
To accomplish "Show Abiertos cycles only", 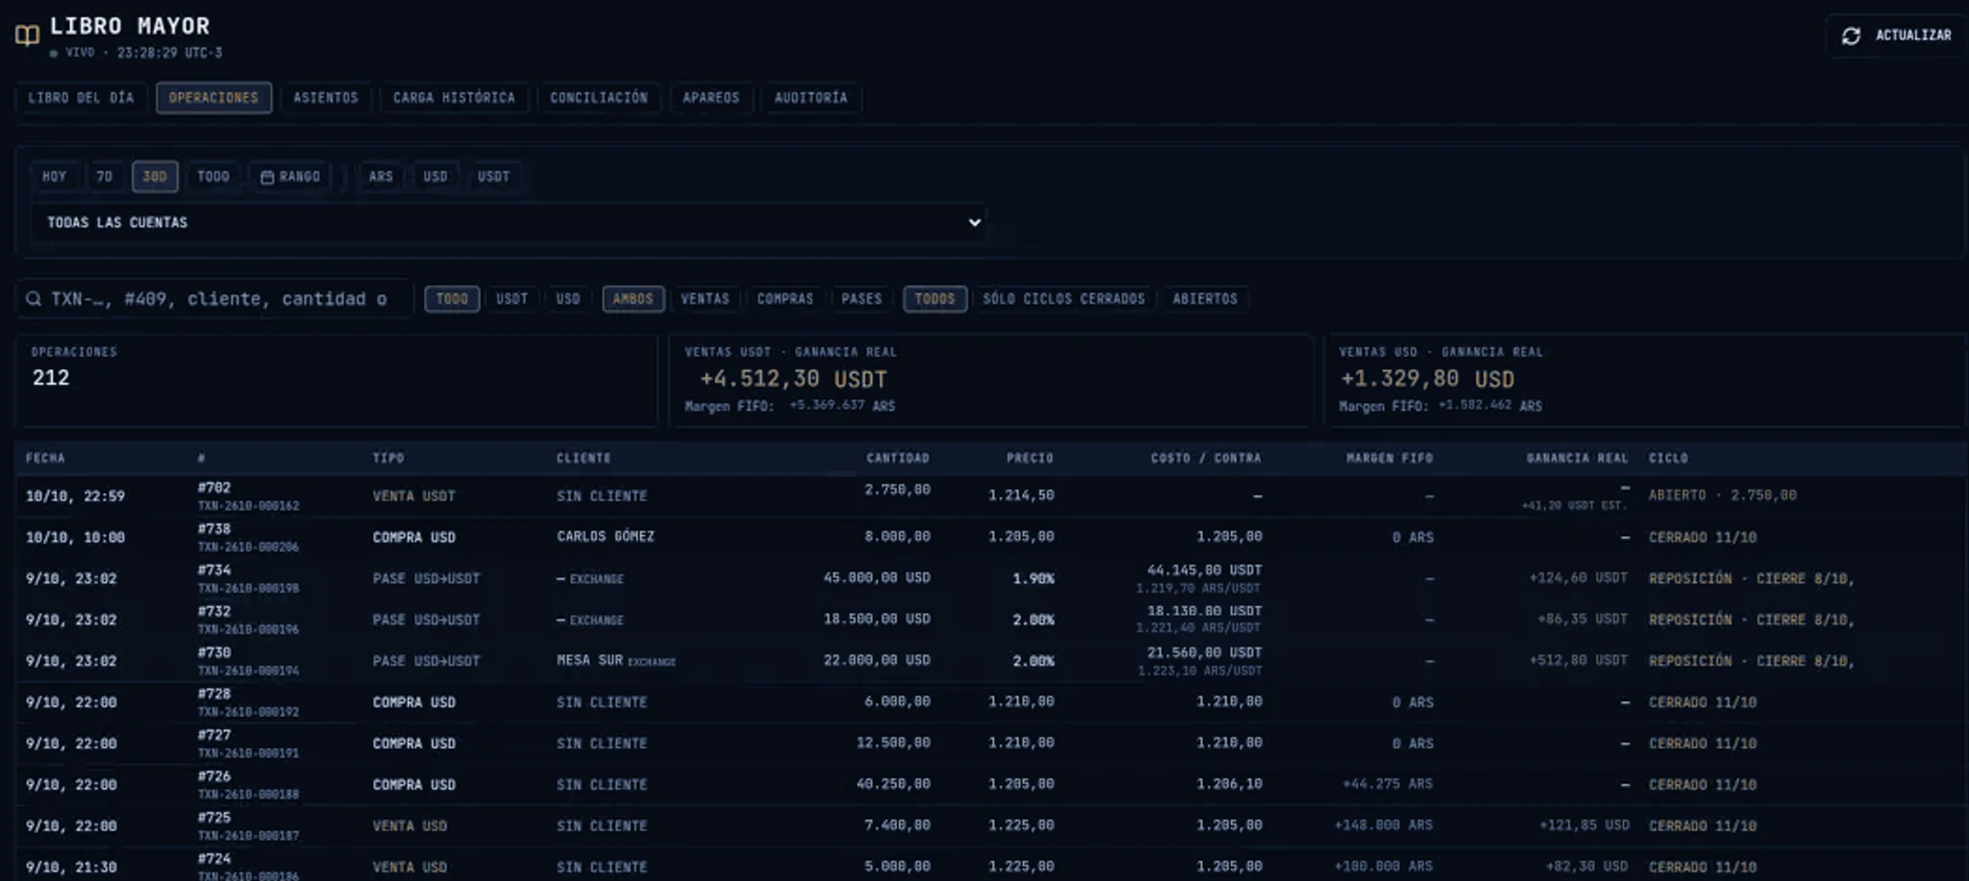I will [x=1204, y=299].
